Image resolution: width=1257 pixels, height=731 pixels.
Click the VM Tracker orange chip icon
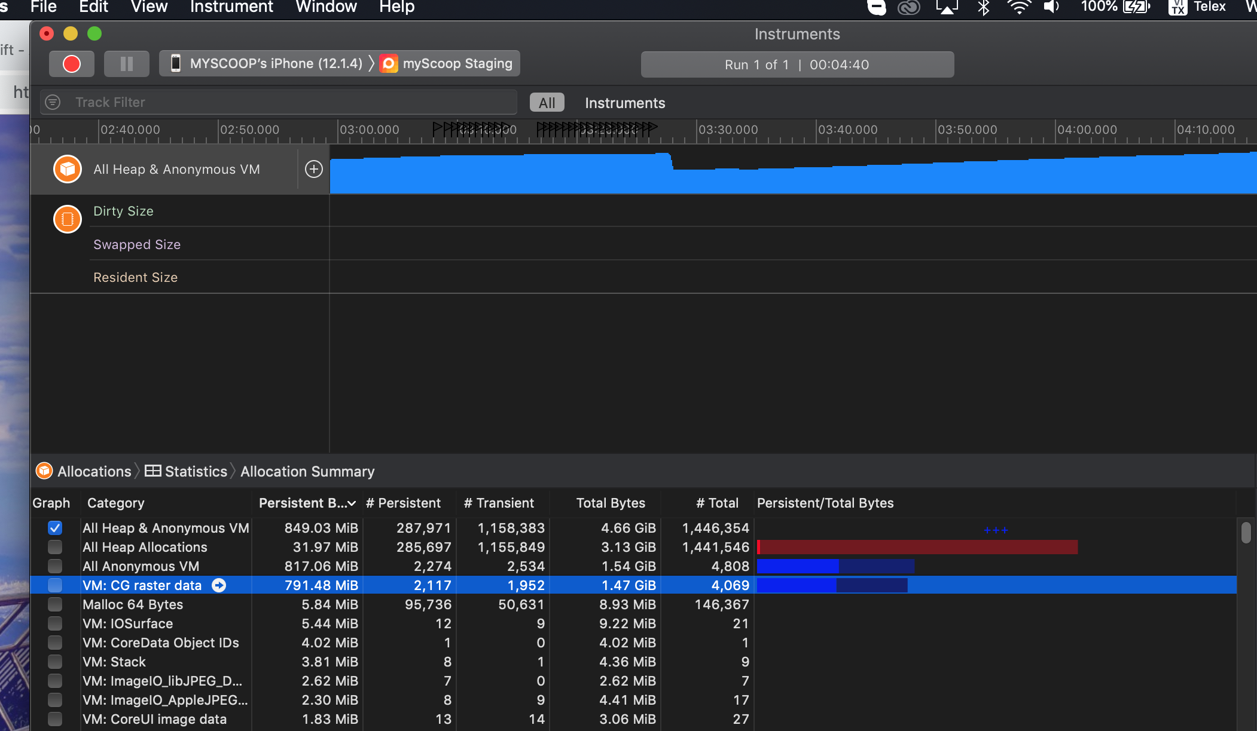click(x=68, y=219)
